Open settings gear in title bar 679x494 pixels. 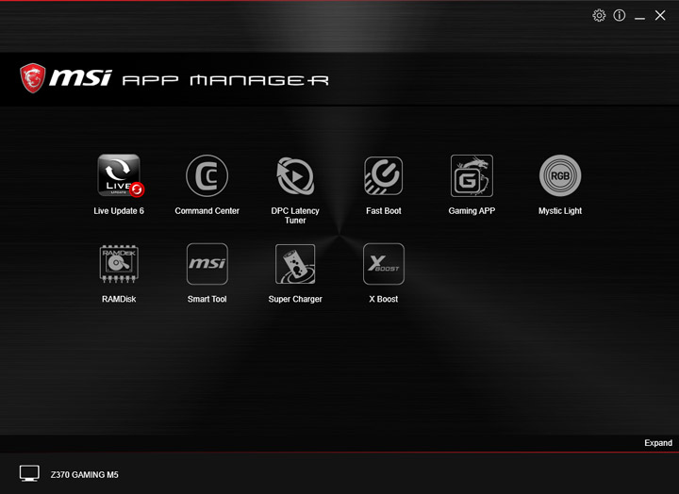(x=599, y=16)
